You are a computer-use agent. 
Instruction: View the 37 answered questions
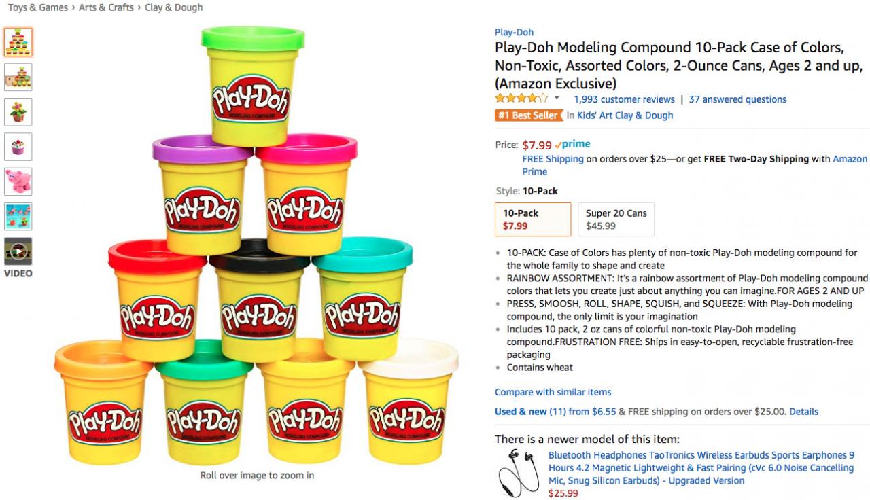[737, 99]
